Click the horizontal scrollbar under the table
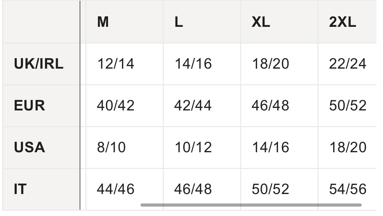383x216 pixels. click(x=251, y=205)
